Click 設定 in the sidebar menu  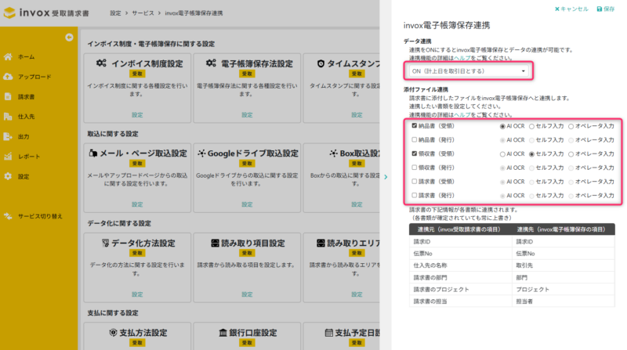pyautogui.click(x=24, y=177)
